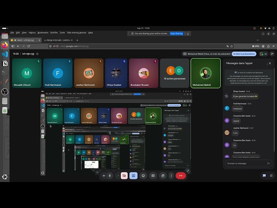The image size is (277, 208).
Task: Click Arrêter la présentation button
Action: pyautogui.click(x=244, y=54)
